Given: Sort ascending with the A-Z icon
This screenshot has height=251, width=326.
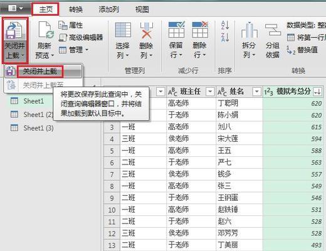Looking at the screenshot, I should pyautogui.click(x=225, y=25).
